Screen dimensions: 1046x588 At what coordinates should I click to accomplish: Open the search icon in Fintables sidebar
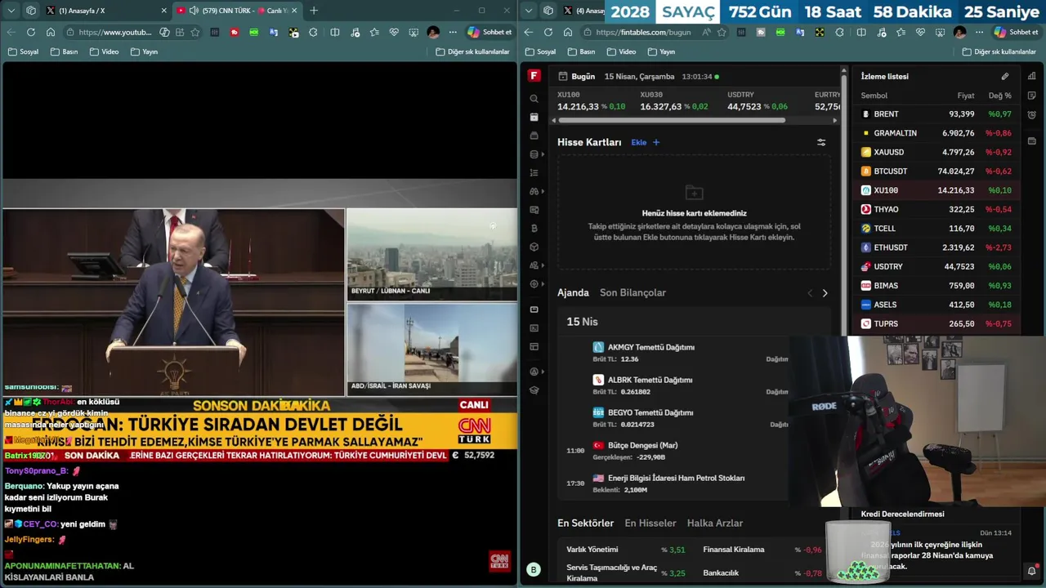click(x=534, y=99)
